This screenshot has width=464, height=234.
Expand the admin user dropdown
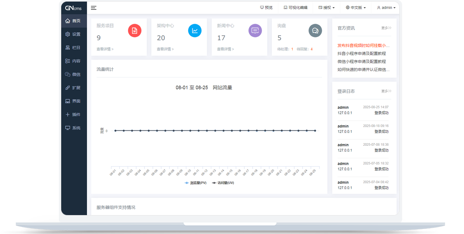[x=386, y=8]
